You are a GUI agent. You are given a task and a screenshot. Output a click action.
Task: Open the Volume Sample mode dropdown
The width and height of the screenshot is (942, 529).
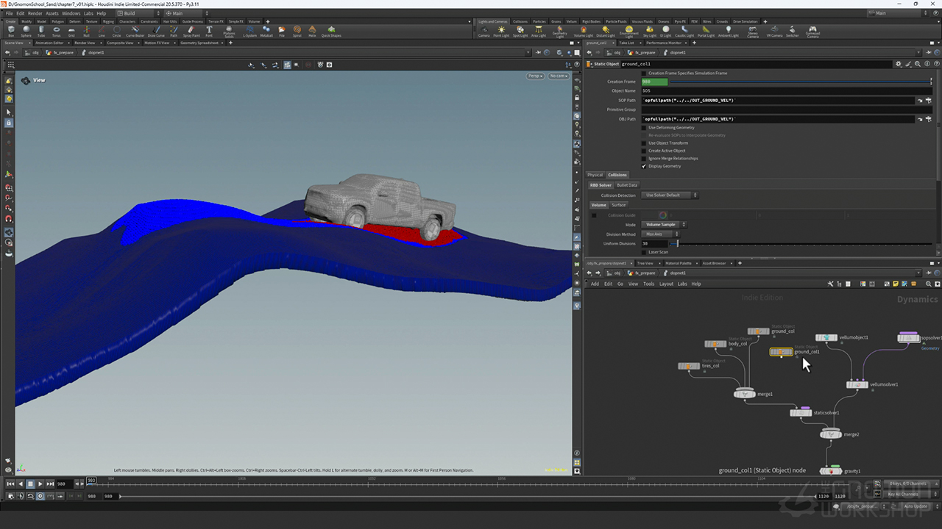pos(665,225)
